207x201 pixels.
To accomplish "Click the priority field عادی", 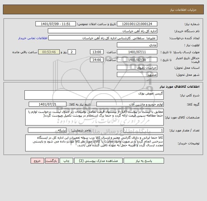I will click(x=137, y=45).
